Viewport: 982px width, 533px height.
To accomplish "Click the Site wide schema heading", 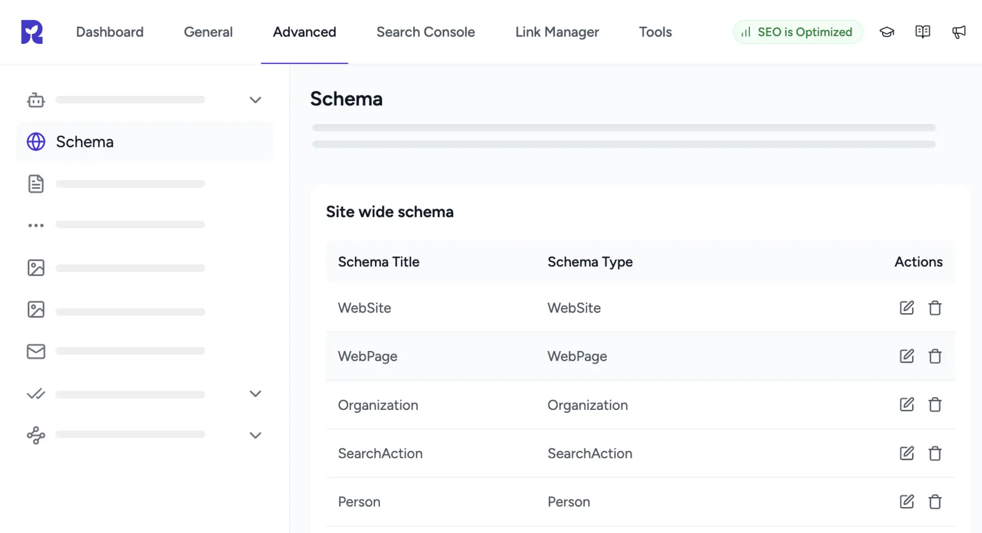I will [390, 212].
